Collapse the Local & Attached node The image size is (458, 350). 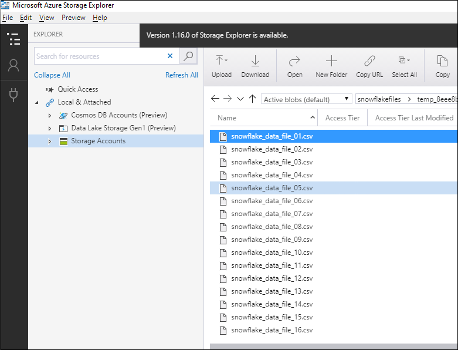coord(37,102)
